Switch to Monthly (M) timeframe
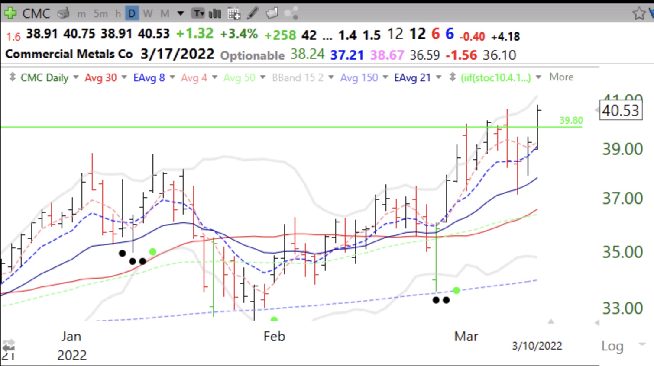The image size is (654, 366). click(x=165, y=14)
